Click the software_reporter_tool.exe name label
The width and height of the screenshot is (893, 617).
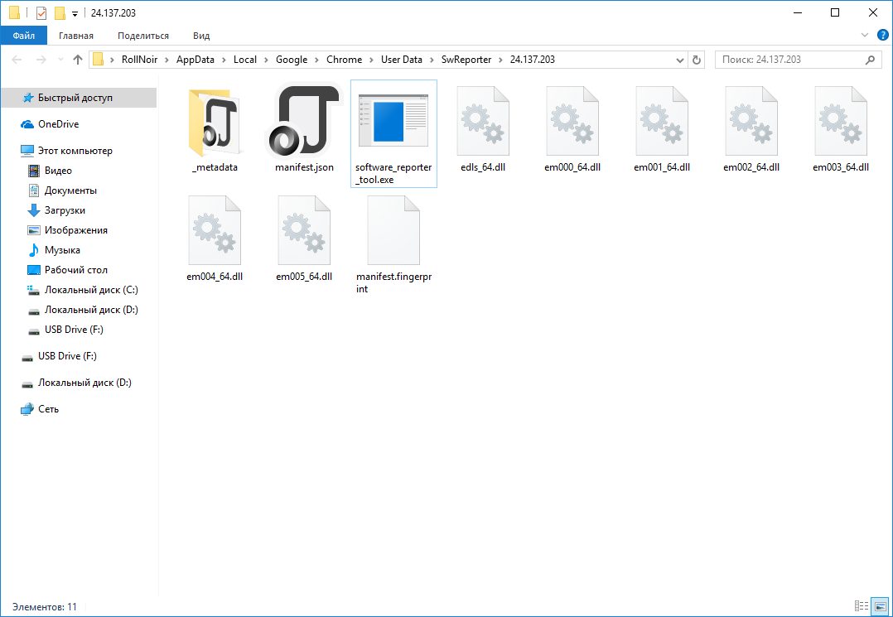click(x=393, y=174)
